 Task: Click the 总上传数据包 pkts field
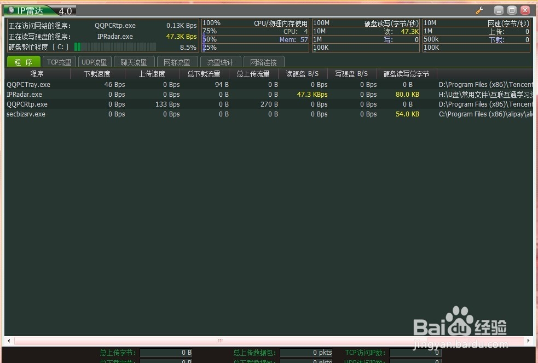click(306, 353)
